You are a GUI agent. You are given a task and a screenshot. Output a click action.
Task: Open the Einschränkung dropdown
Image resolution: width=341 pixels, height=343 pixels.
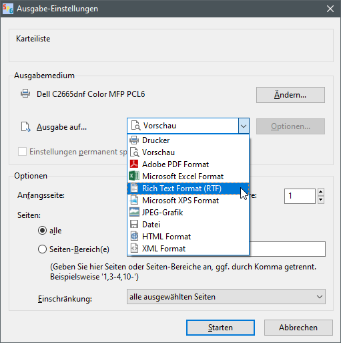coord(226,297)
